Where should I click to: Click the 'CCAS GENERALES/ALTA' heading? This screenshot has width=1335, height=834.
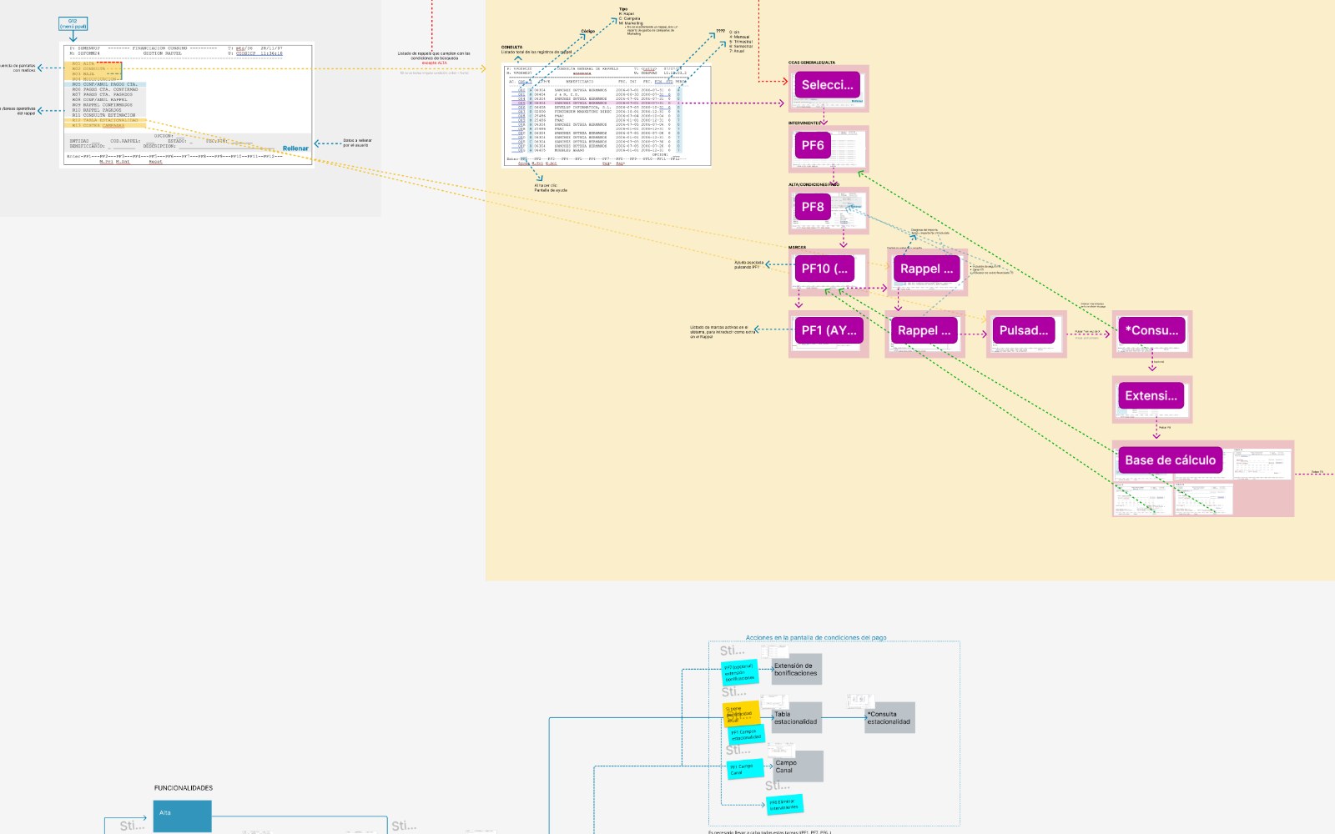click(x=812, y=63)
